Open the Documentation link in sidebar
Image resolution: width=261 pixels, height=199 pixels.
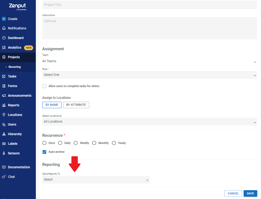19,167
